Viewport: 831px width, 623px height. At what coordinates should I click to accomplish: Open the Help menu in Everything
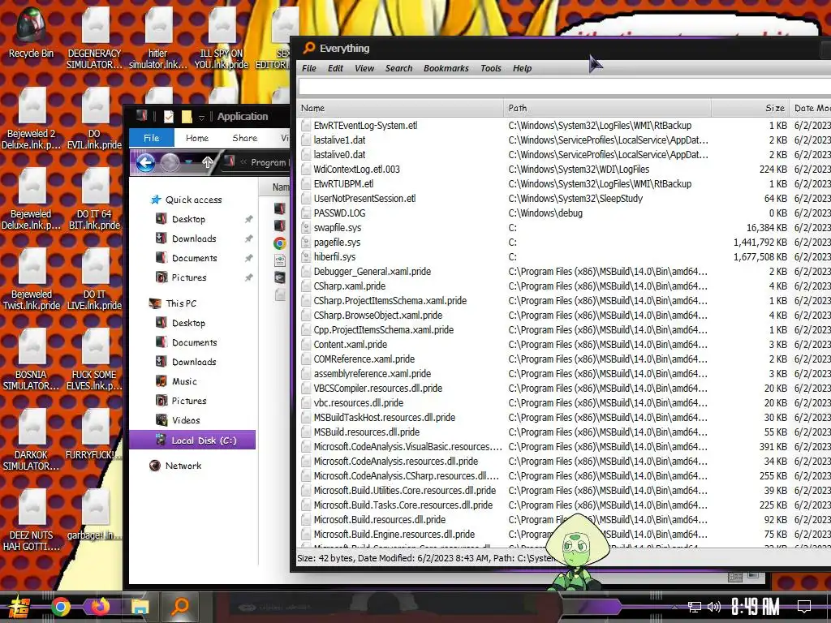522,68
